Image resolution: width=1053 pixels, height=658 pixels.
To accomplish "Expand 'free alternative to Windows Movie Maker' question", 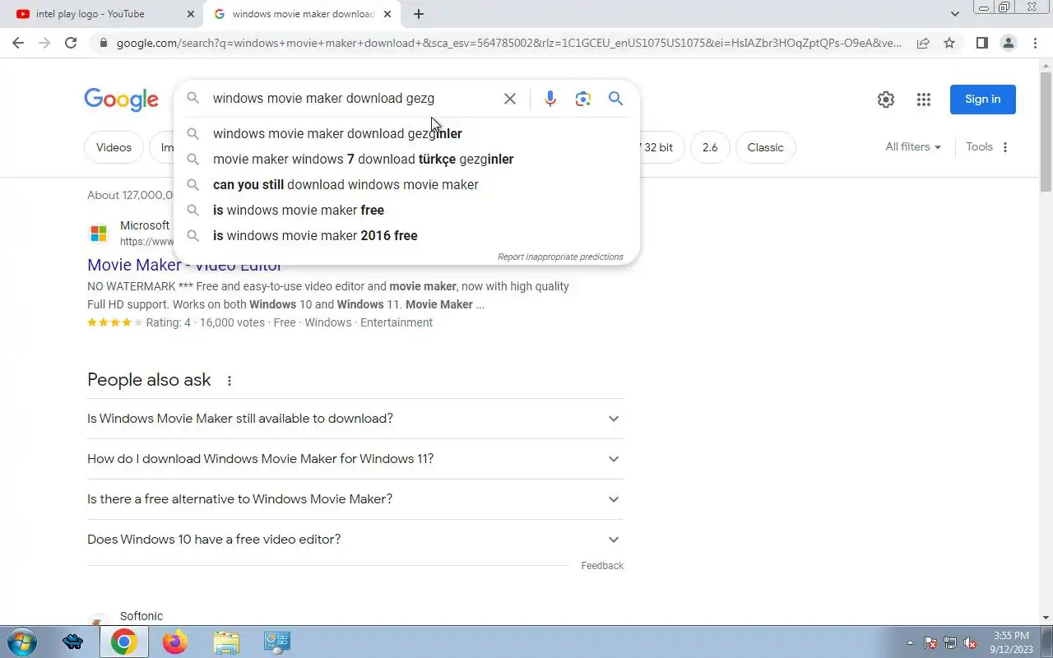I will pos(355,499).
